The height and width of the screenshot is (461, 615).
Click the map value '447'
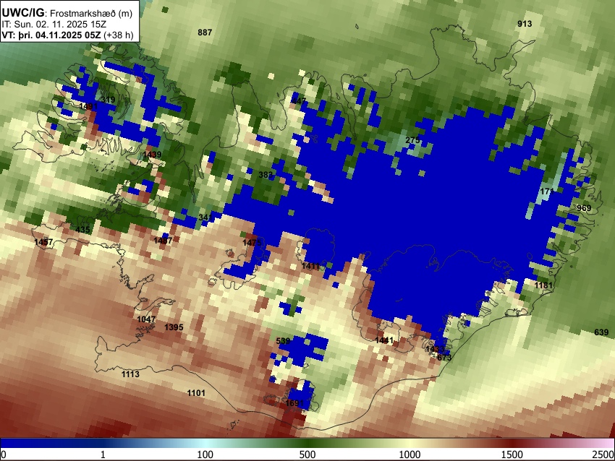coord(299,100)
